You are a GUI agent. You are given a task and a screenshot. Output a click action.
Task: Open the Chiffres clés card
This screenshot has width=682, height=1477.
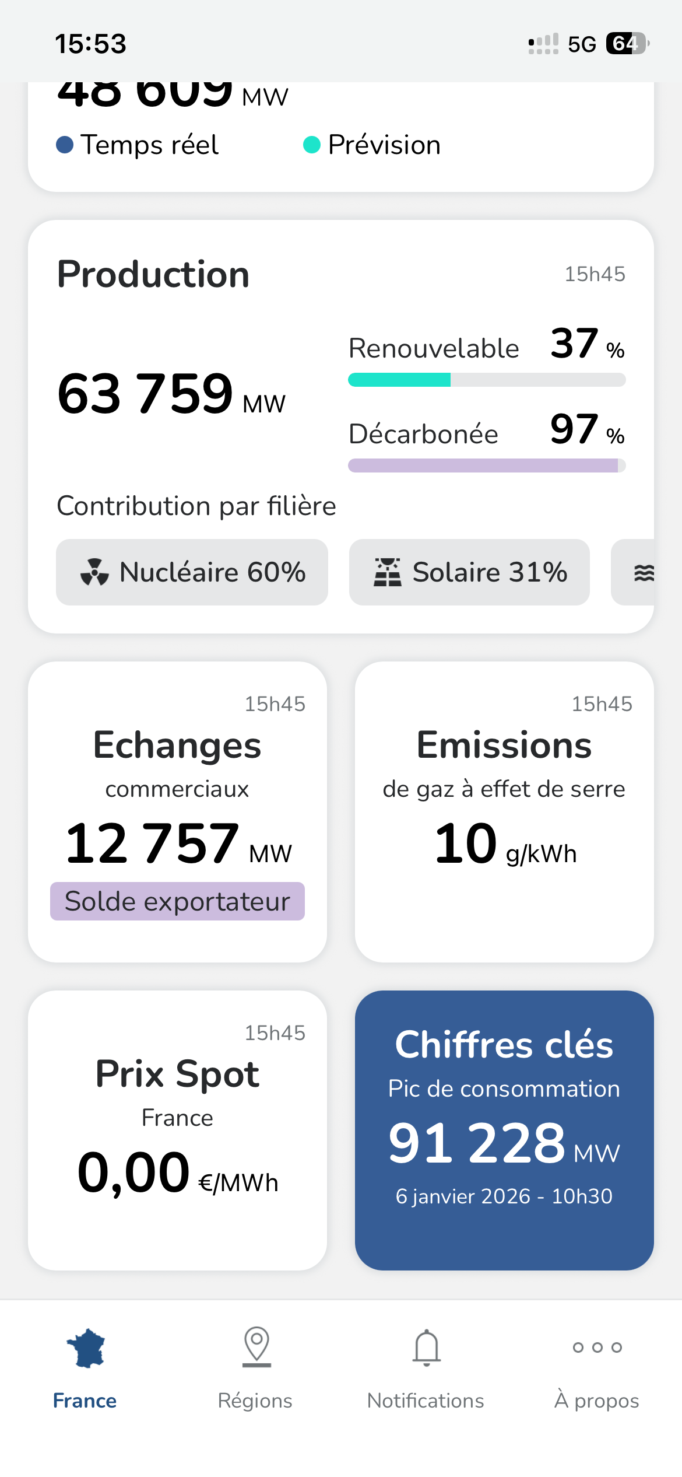click(x=504, y=1130)
